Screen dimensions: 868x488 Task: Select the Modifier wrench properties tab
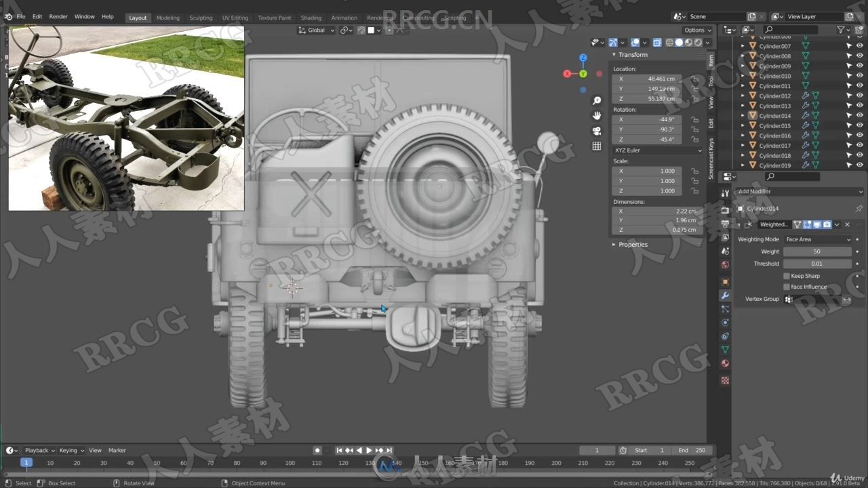(x=725, y=296)
